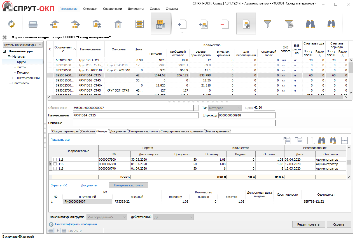355x239 pixels.
Task: Click the Показать все link
Action: tap(60, 140)
